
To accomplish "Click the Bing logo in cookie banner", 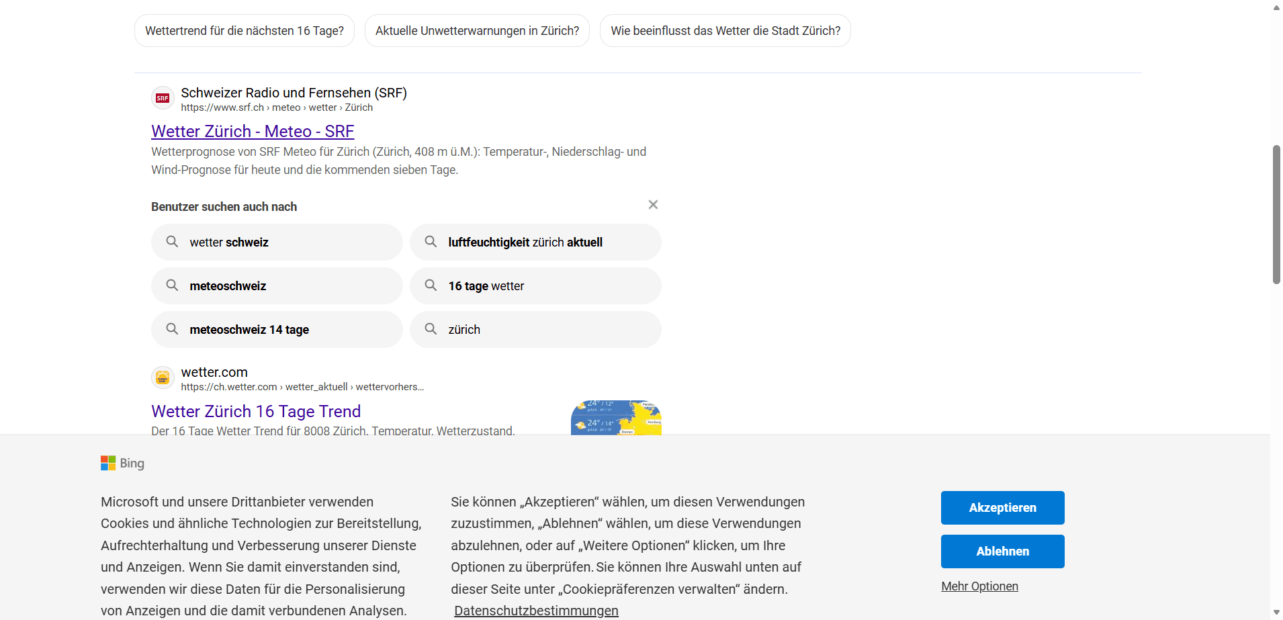I will [122, 463].
